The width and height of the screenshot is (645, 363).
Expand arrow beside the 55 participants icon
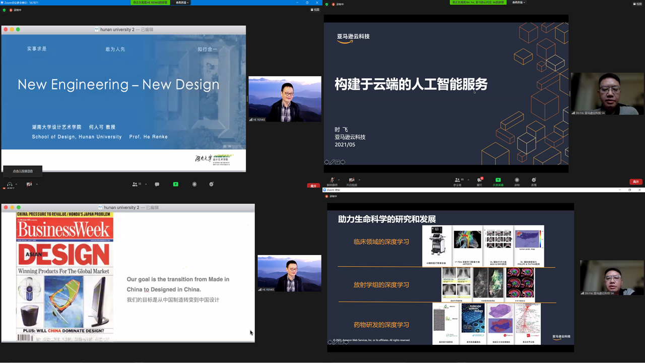point(146,184)
